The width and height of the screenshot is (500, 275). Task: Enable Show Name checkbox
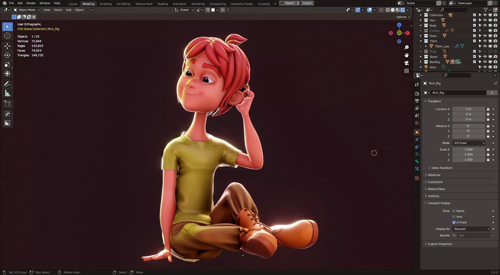(454, 211)
